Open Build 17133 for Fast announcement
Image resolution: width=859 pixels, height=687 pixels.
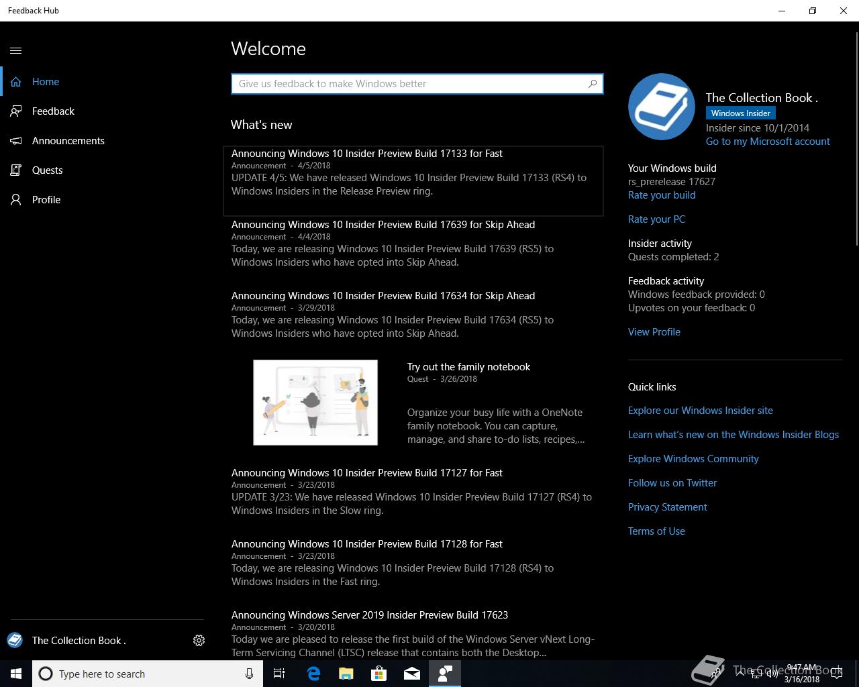413,181
